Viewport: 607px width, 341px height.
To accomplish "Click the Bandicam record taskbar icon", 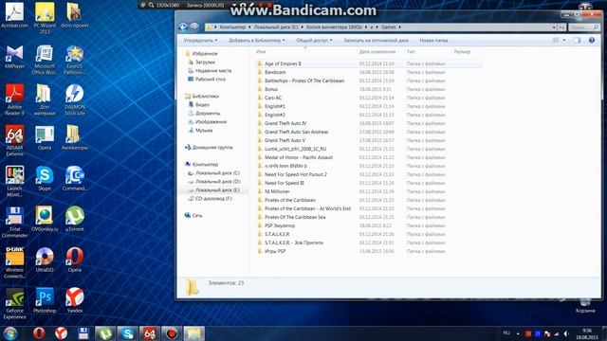I will click(172, 333).
